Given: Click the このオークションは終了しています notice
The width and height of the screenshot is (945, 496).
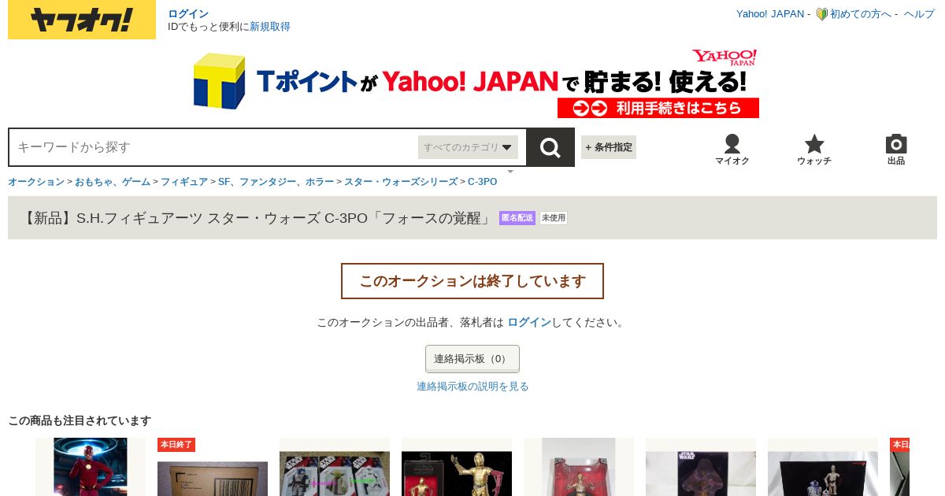Looking at the screenshot, I should point(472,281).
